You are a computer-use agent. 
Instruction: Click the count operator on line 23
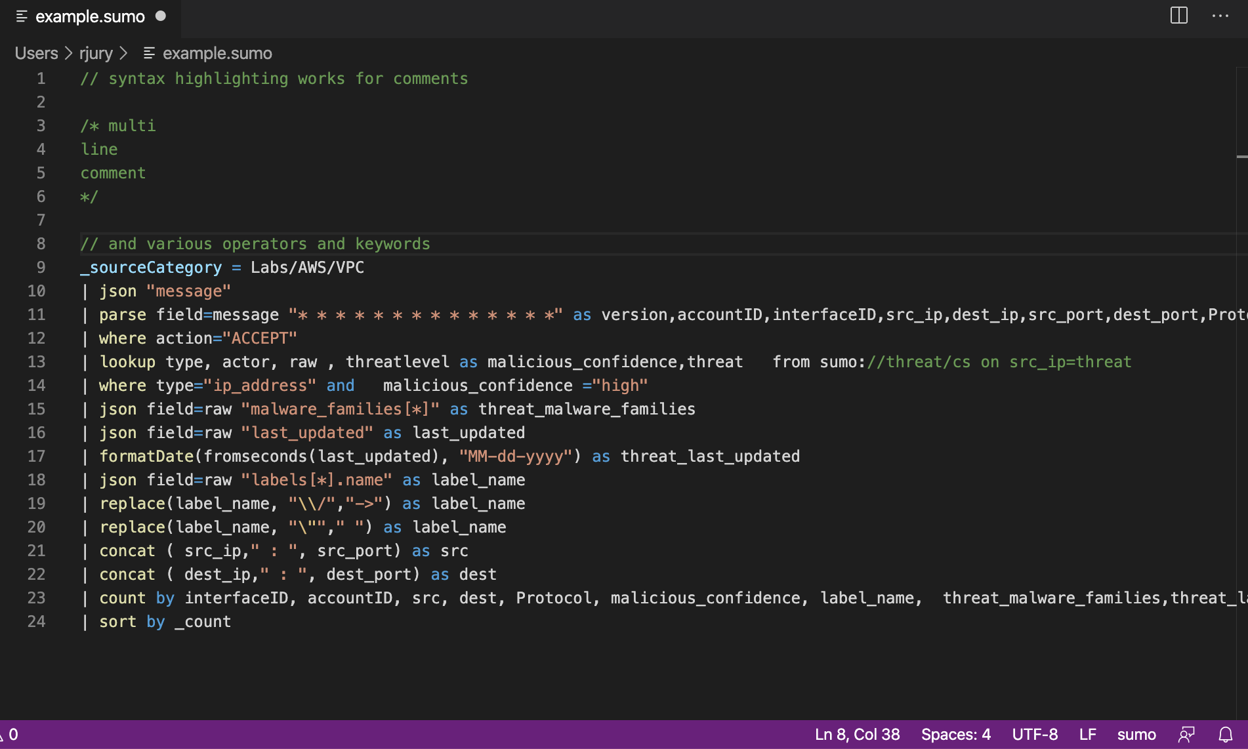[123, 598]
